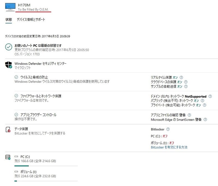218x186 pixels.
Task: Open the help icon for プライベート (検出可能) ネットワーク
Action: pyautogui.click(x=205, y=105)
